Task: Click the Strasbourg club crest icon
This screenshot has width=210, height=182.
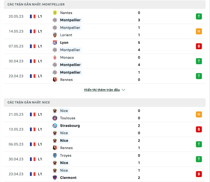Action: 55,126
